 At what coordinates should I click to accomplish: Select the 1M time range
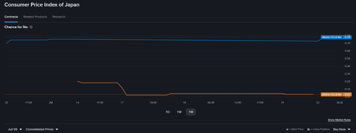tap(191, 112)
